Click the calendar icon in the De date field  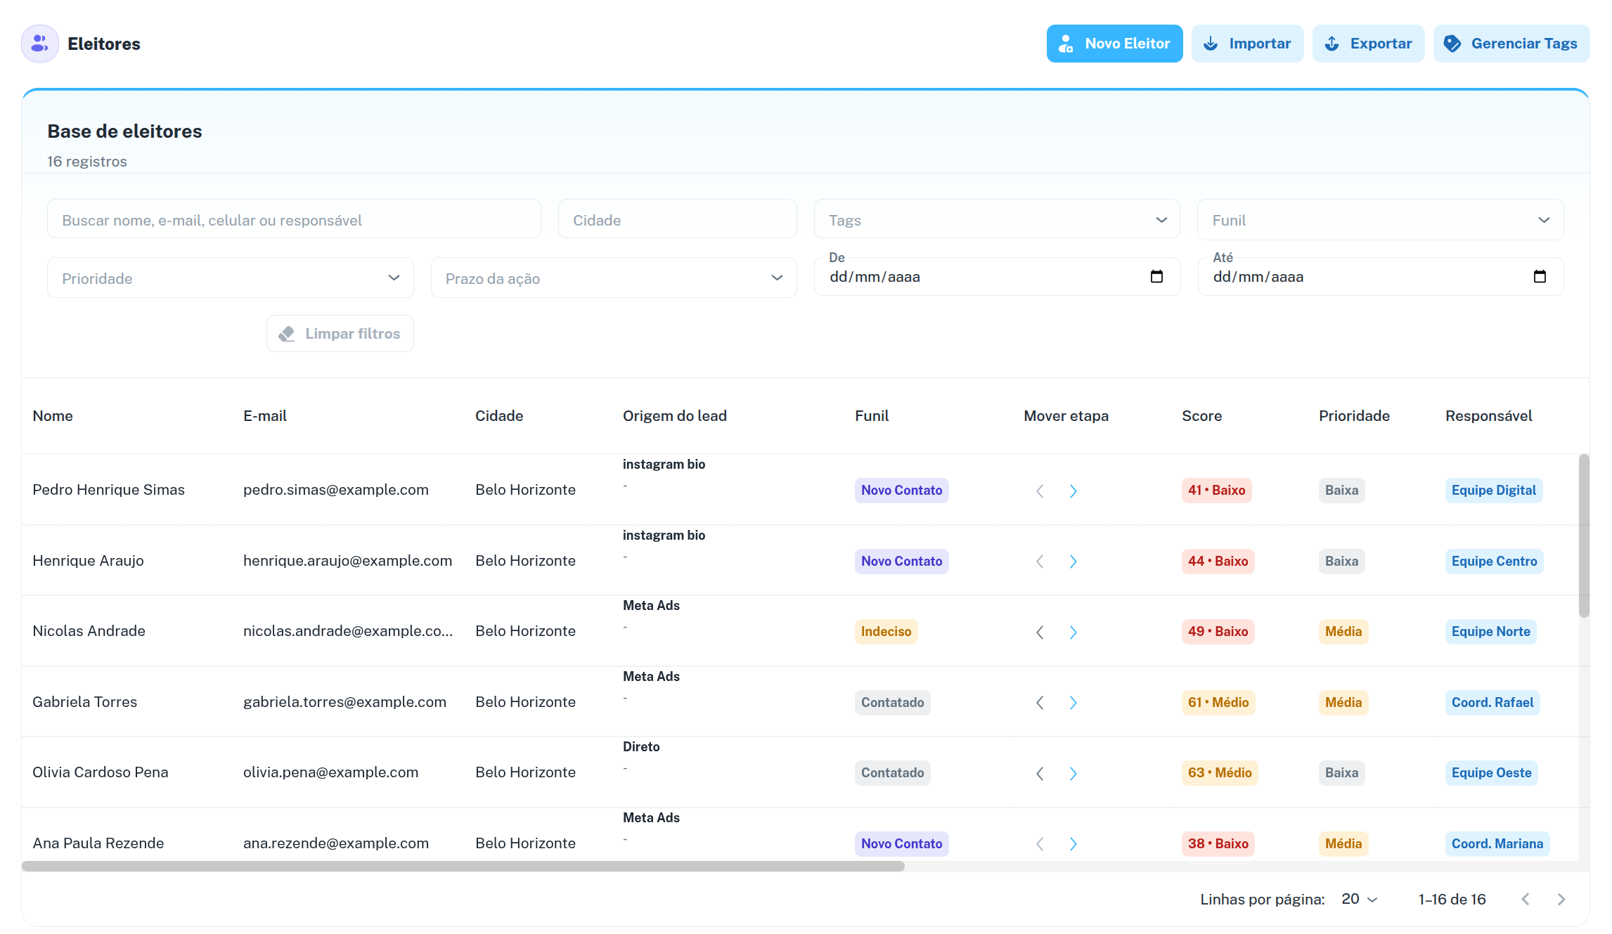pos(1158,276)
